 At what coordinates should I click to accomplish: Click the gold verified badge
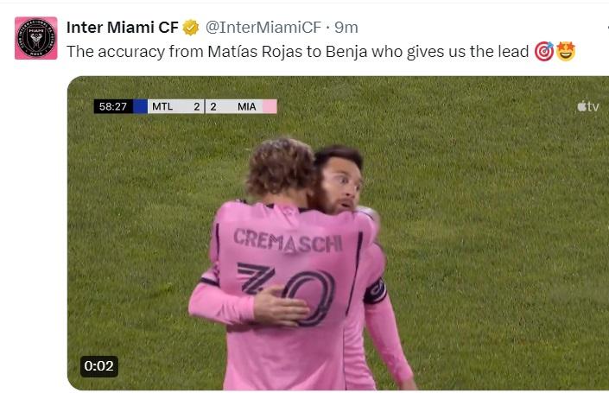(191, 28)
